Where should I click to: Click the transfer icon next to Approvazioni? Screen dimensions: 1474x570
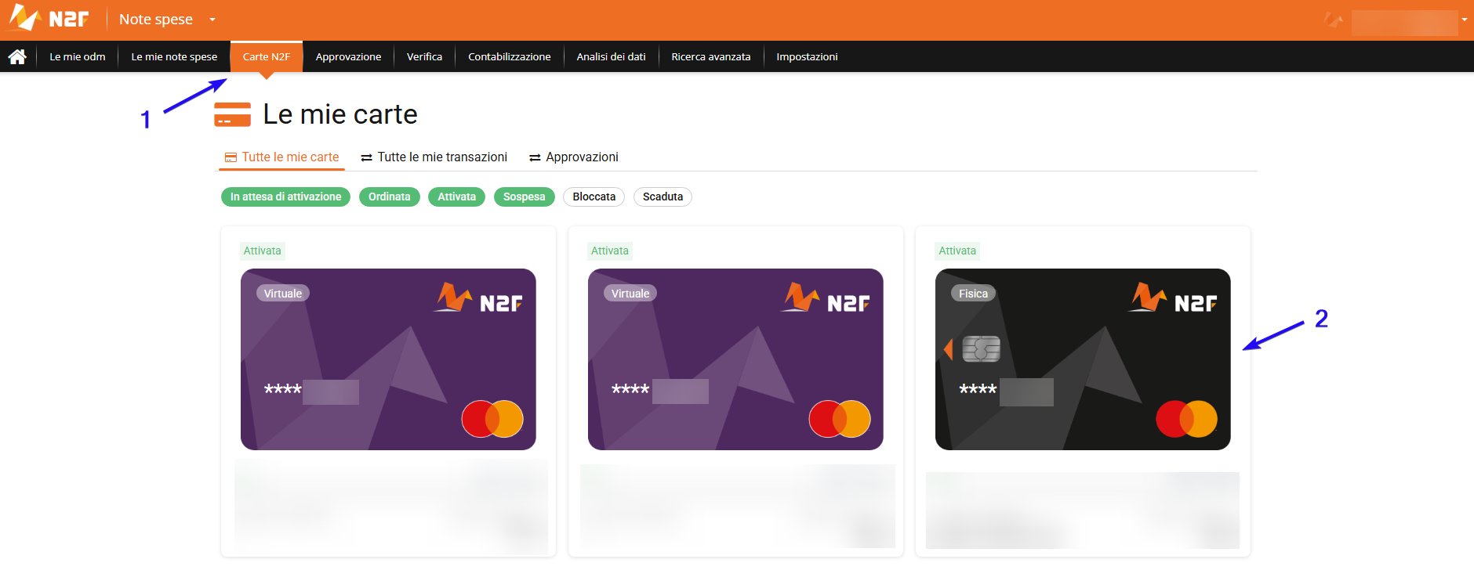click(535, 158)
